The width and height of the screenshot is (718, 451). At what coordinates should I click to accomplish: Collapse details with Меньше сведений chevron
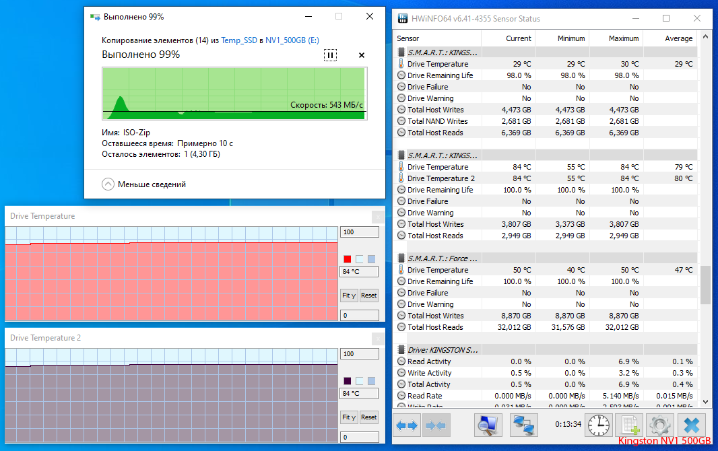(x=108, y=184)
